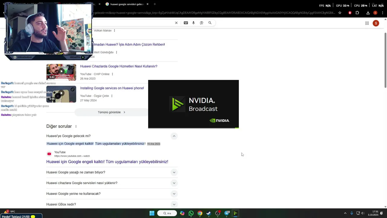The image size is (387, 218).
Task: Open Chrome downloads
Action: tap(368, 13)
